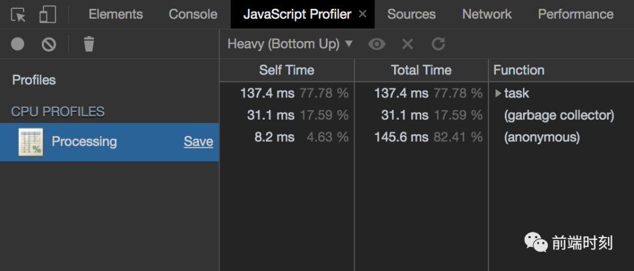Click the restore all functions refresh icon
The height and width of the screenshot is (271, 634).
coord(439,44)
